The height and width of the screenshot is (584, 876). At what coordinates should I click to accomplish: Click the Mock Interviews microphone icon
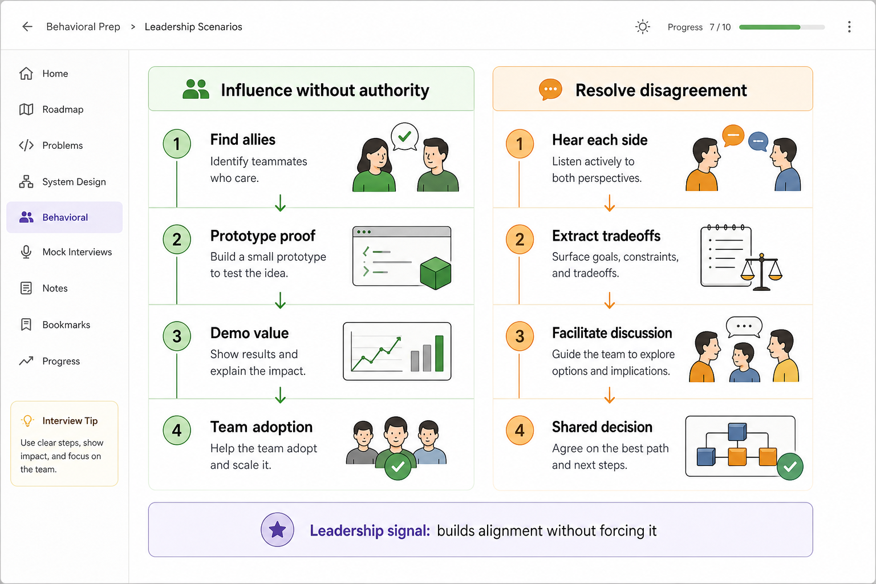26,252
